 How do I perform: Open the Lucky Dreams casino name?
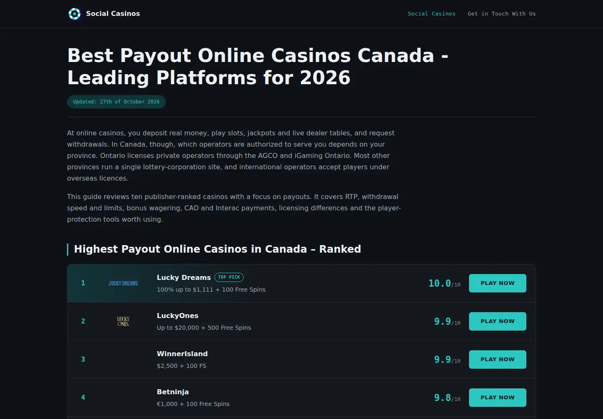coord(184,277)
